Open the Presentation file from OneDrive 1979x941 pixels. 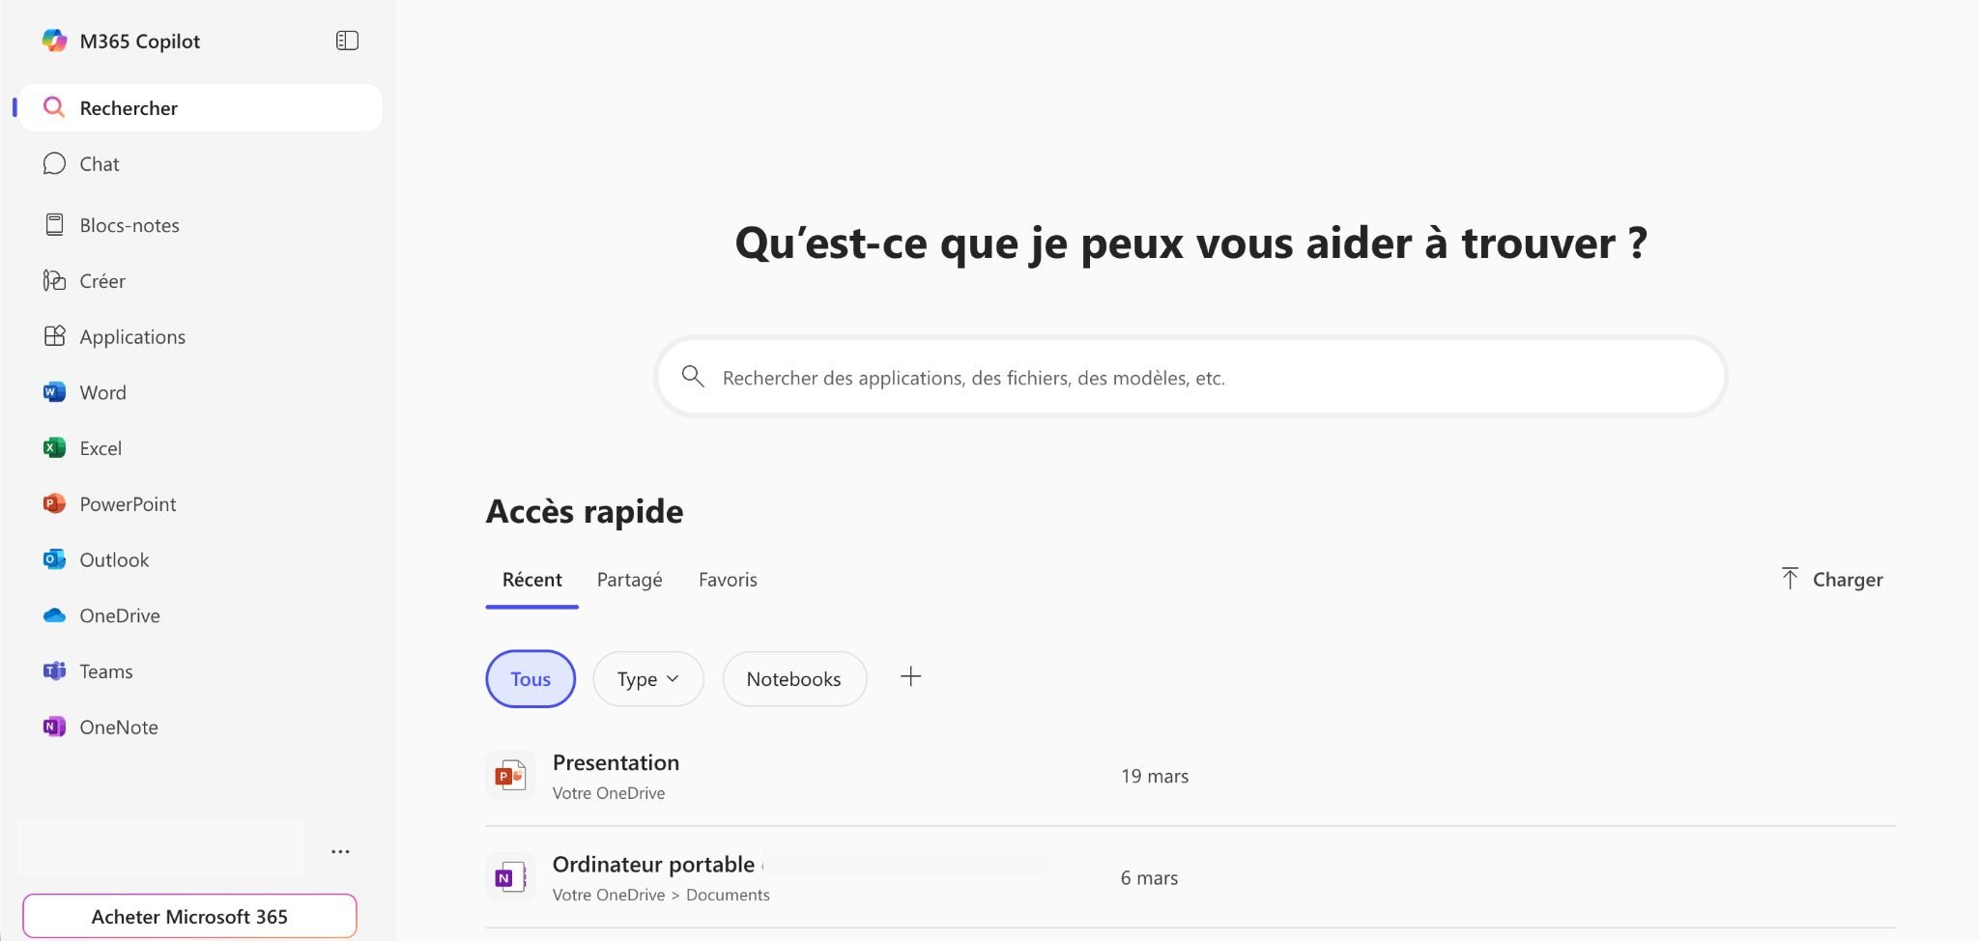pos(616,762)
